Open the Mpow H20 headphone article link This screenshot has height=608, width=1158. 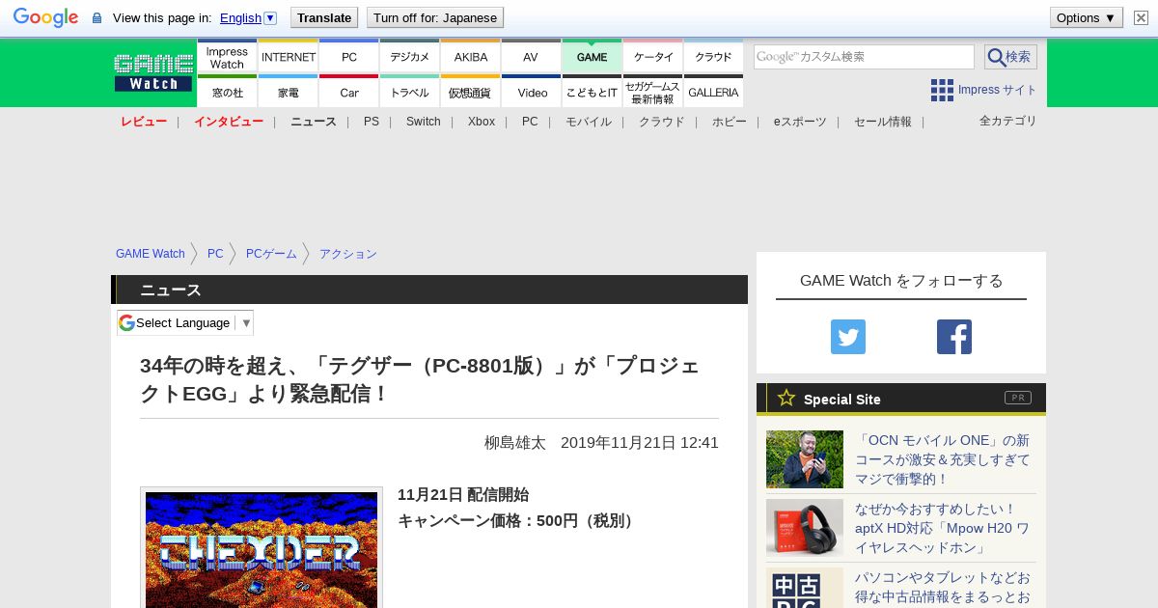coord(943,528)
